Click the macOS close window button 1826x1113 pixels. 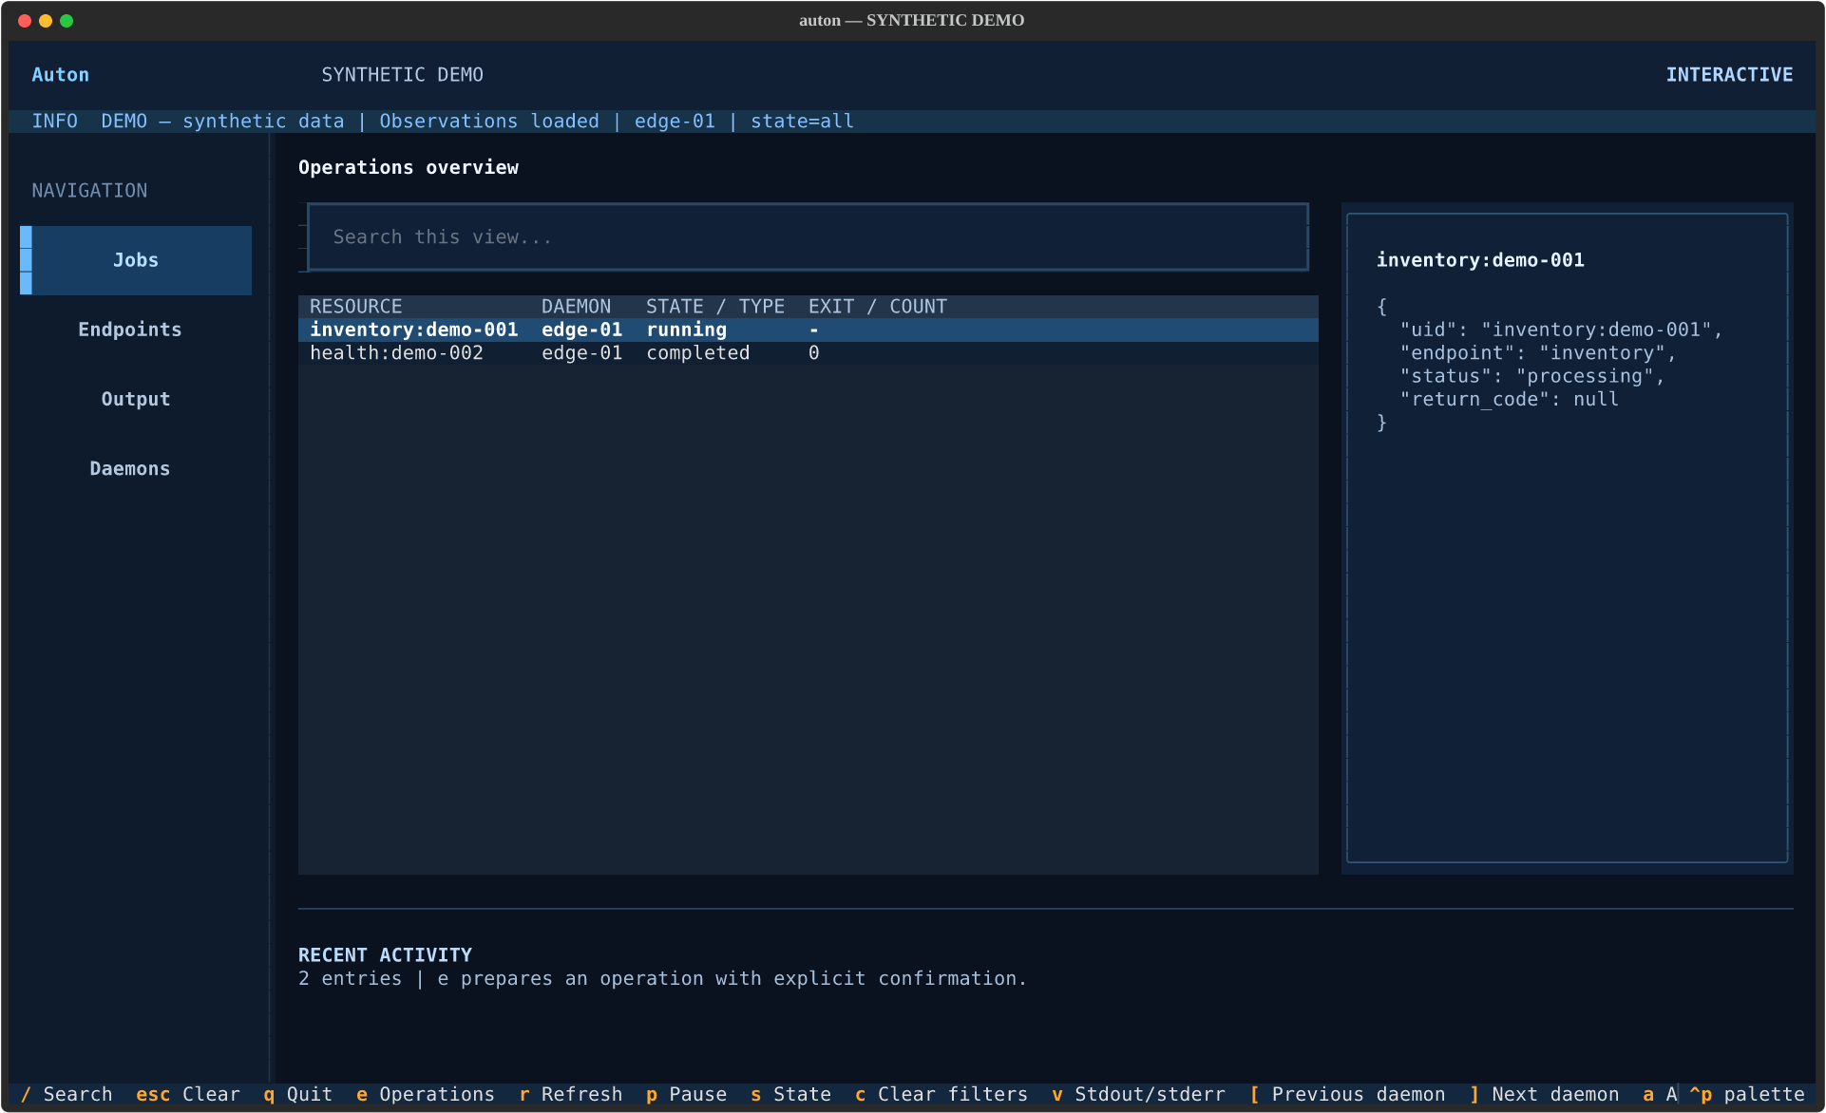25,20
